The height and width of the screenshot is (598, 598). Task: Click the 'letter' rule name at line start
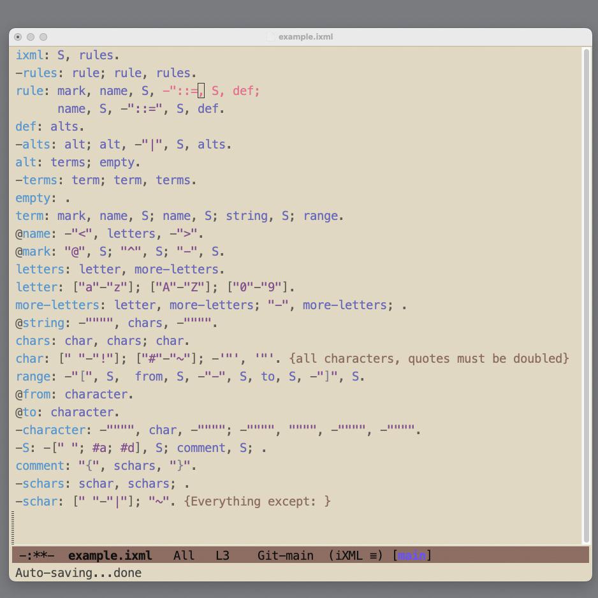click(x=36, y=287)
